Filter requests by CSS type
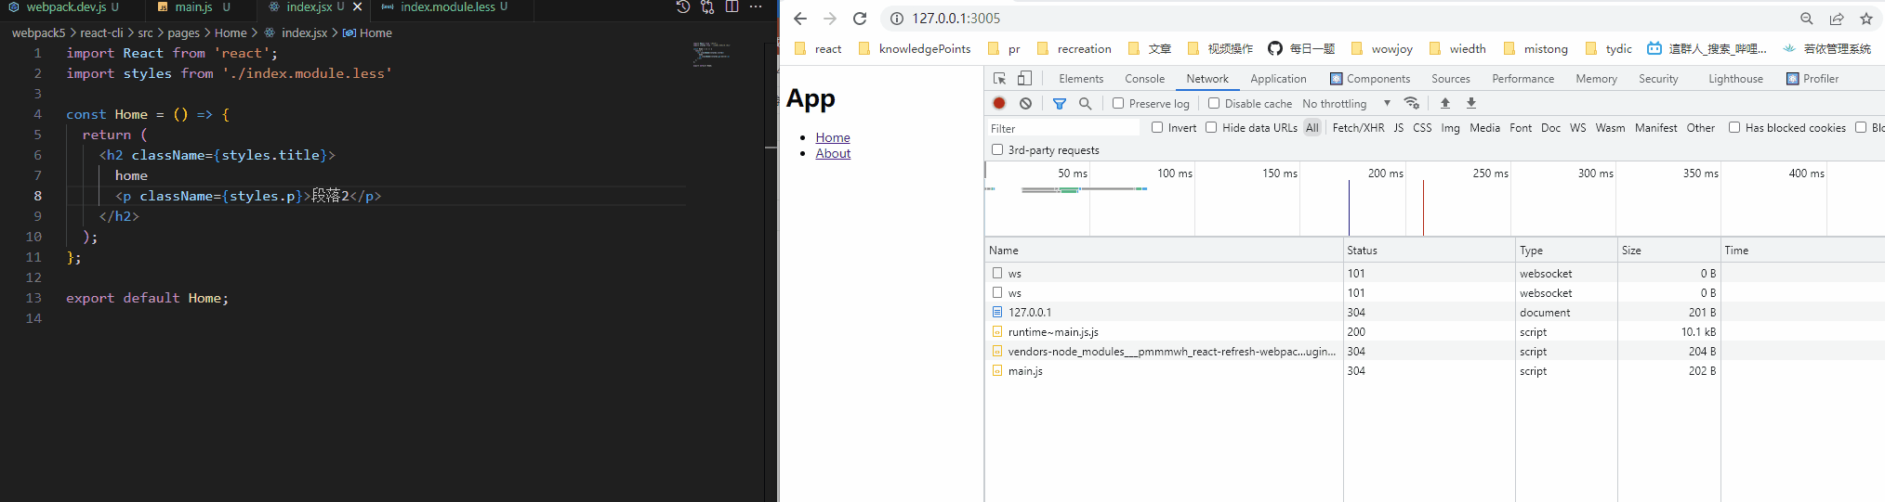 (x=1422, y=127)
